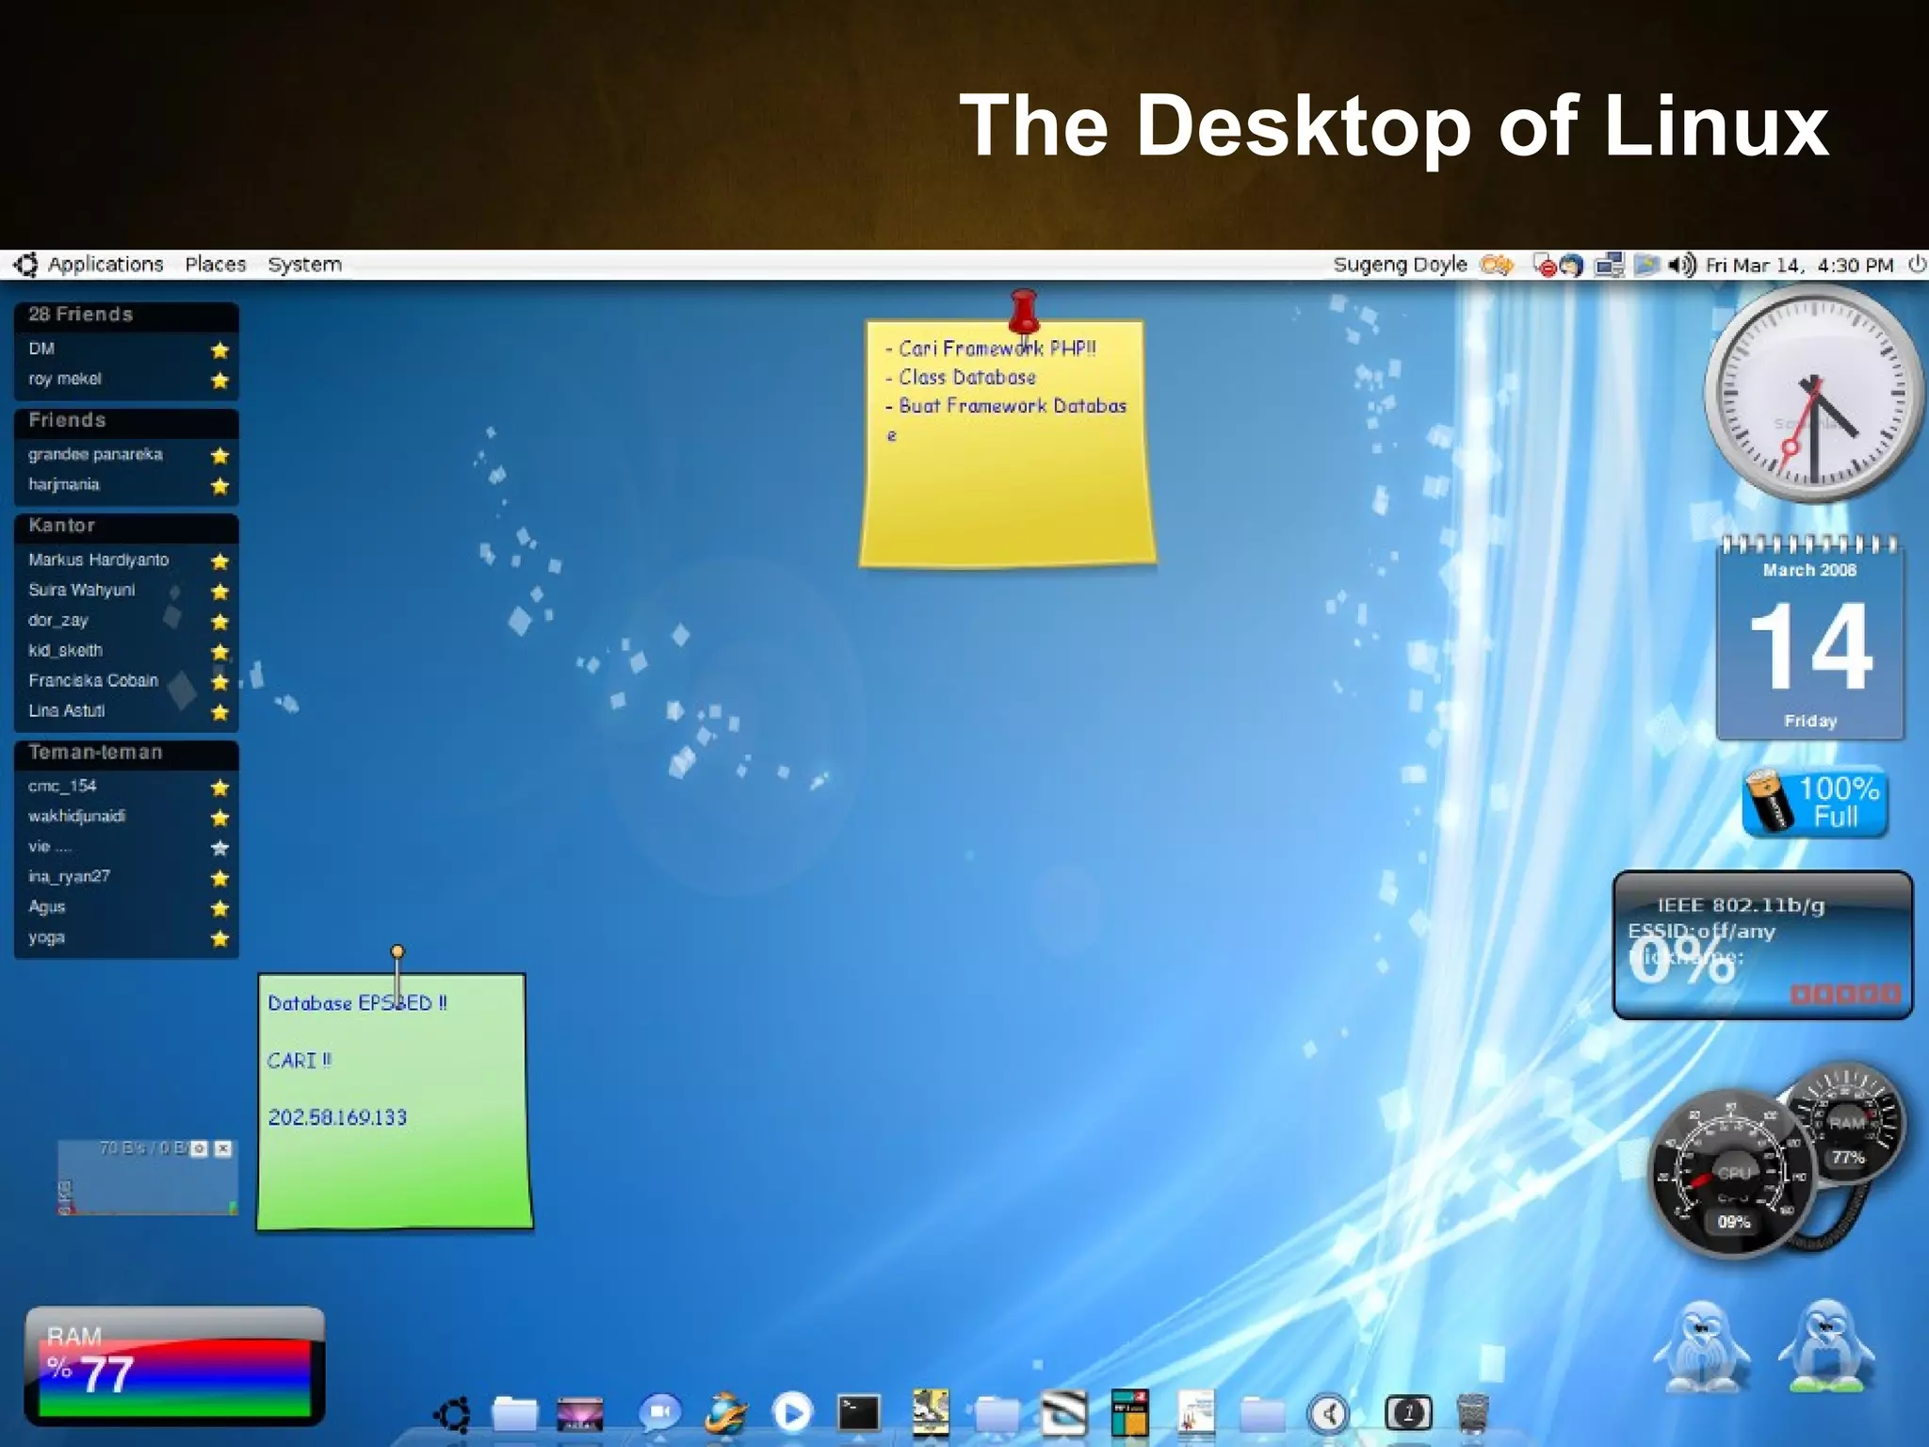The width and height of the screenshot is (1929, 1447).
Task: Click the Sugeng Doyle user name
Action: (x=1400, y=265)
